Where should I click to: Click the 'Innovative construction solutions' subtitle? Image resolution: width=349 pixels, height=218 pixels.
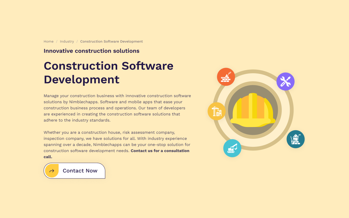[x=92, y=51]
